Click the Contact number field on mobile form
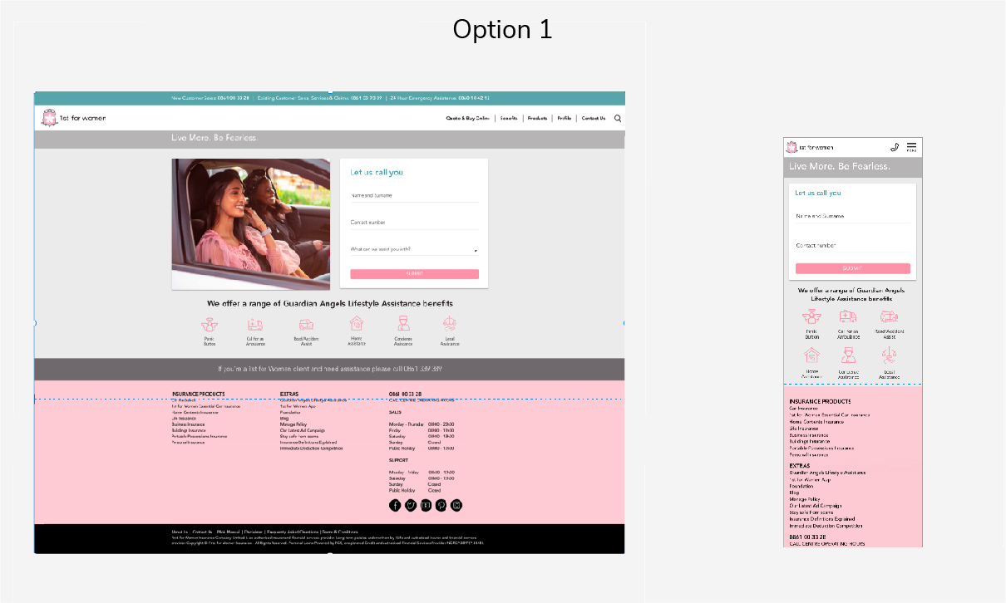This screenshot has height=603, width=1006. tap(853, 246)
